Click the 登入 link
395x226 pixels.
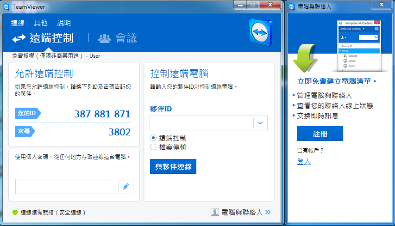[304, 162]
